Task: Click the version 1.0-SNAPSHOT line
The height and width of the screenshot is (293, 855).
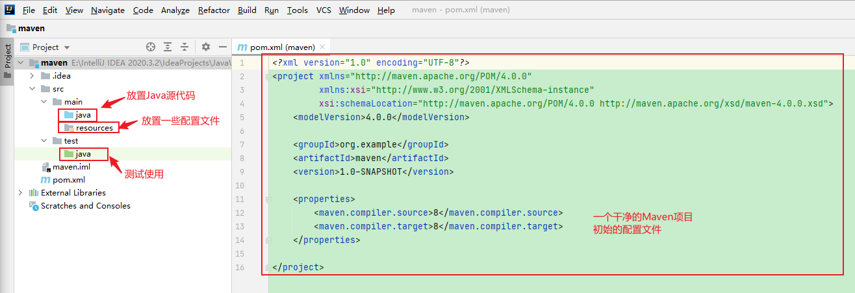Action: (374, 172)
